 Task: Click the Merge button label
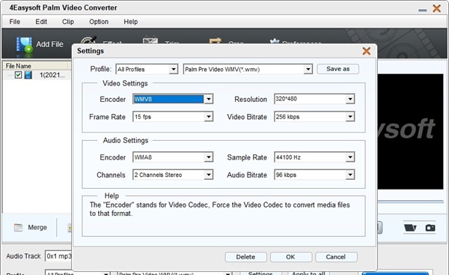[37, 227]
